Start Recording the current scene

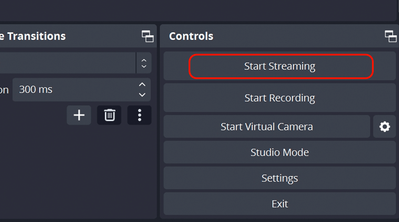[279, 98]
